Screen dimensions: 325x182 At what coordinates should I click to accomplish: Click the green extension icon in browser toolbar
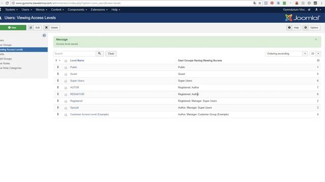point(284,3)
